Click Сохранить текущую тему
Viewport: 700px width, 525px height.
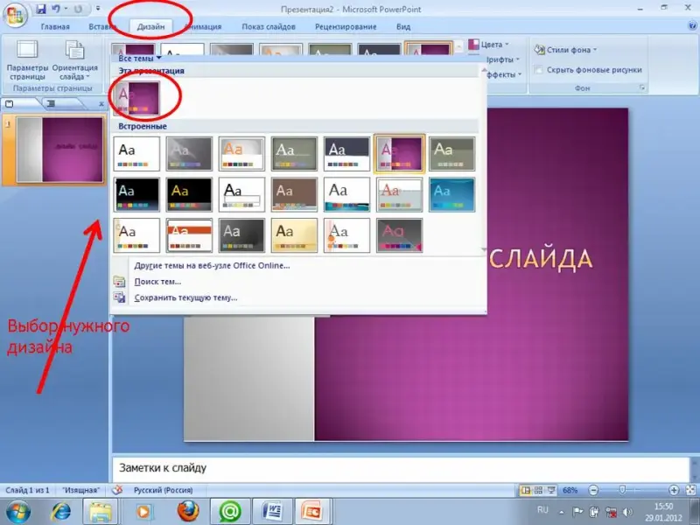pyautogui.click(x=185, y=297)
